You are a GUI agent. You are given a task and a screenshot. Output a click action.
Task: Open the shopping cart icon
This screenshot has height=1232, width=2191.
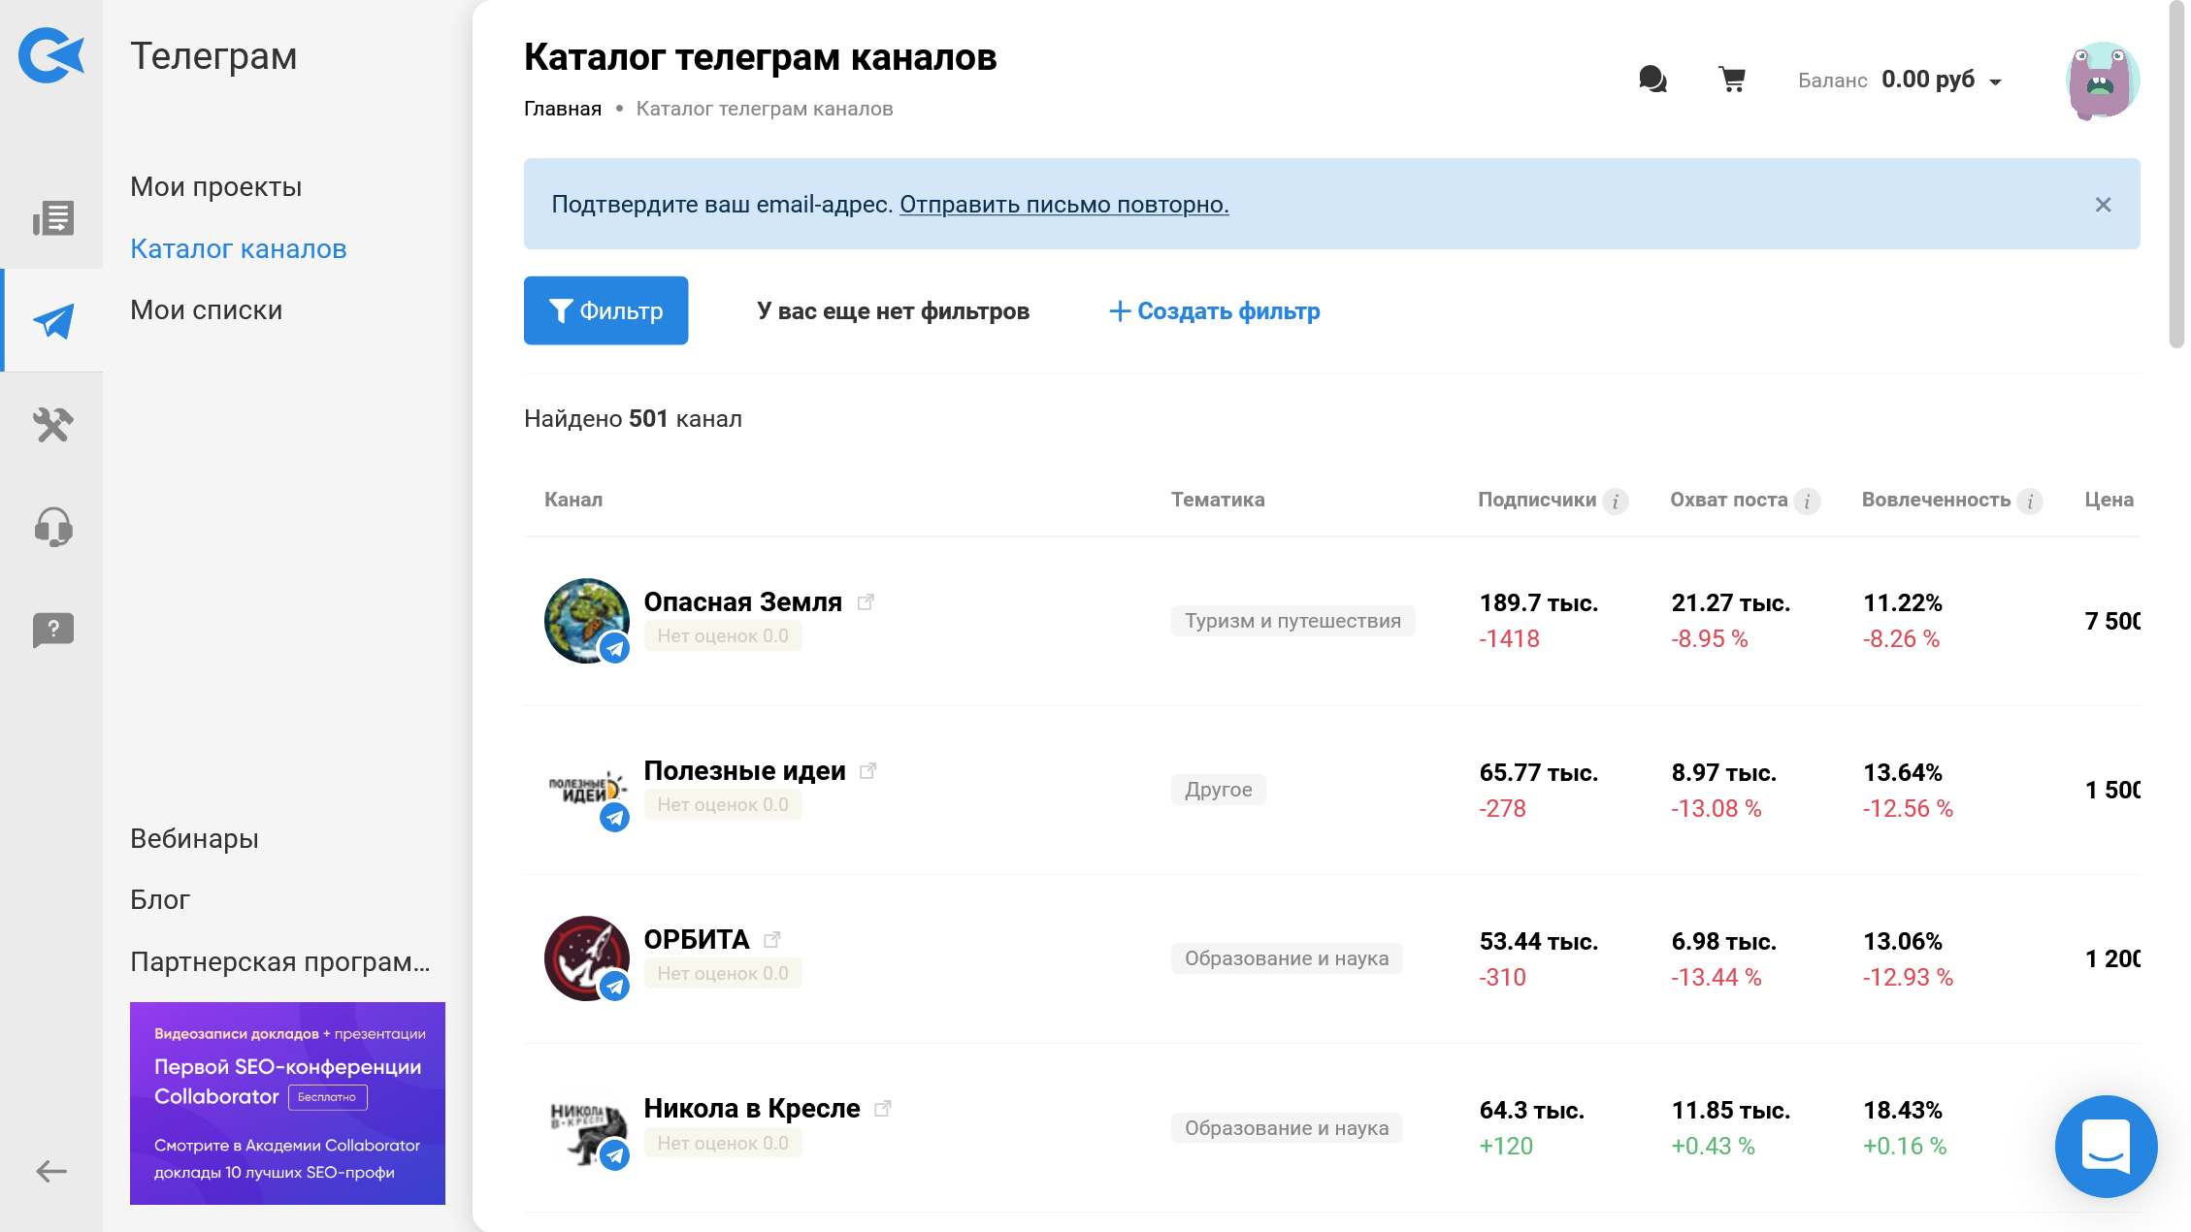click(x=1733, y=80)
